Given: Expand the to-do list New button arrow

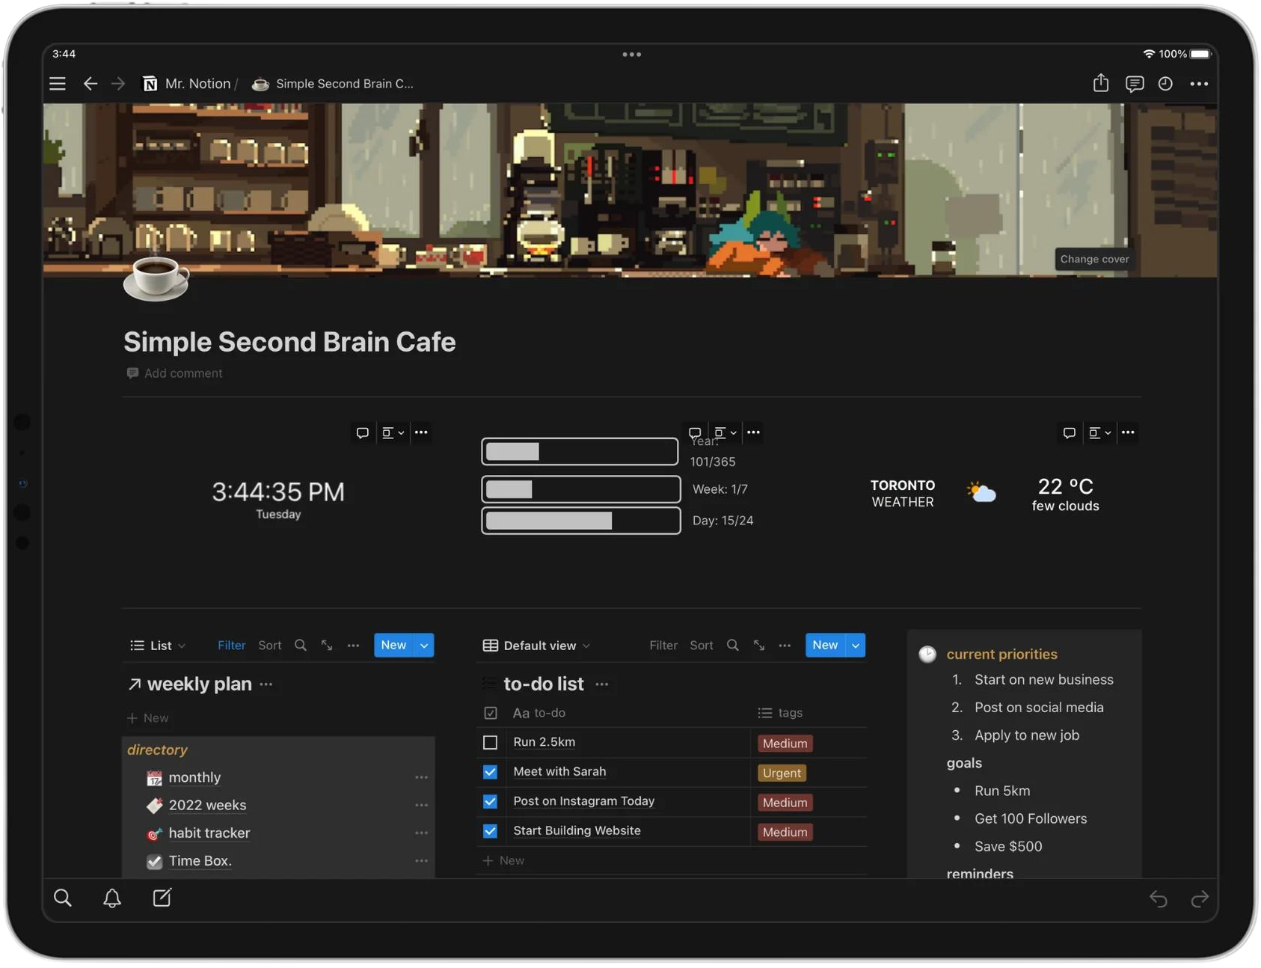Looking at the screenshot, I should pyautogui.click(x=856, y=646).
